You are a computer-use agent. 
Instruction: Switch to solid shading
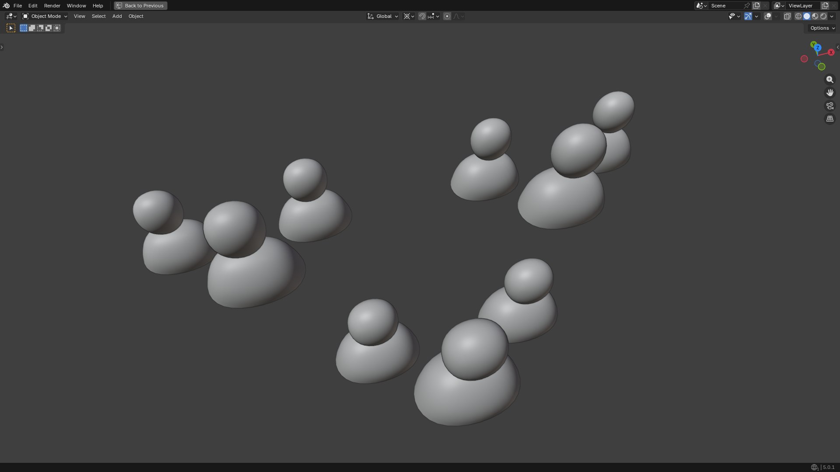click(x=807, y=16)
